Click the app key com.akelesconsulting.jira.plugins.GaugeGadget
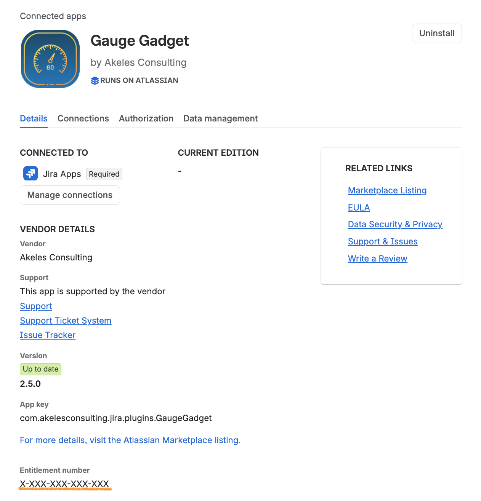Screen dimensions: 481x501 (x=116, y=418)
